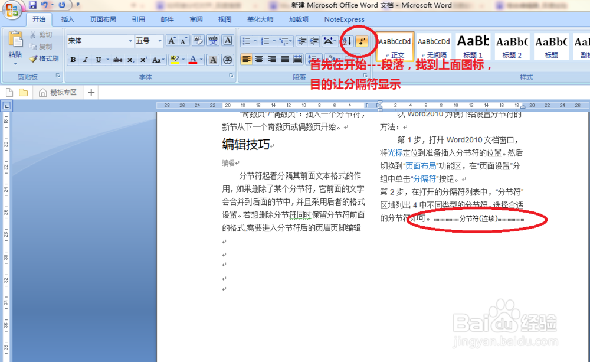Apply character border icon
The width and height of the screenshot is (590, 362).
pos(228,41)
